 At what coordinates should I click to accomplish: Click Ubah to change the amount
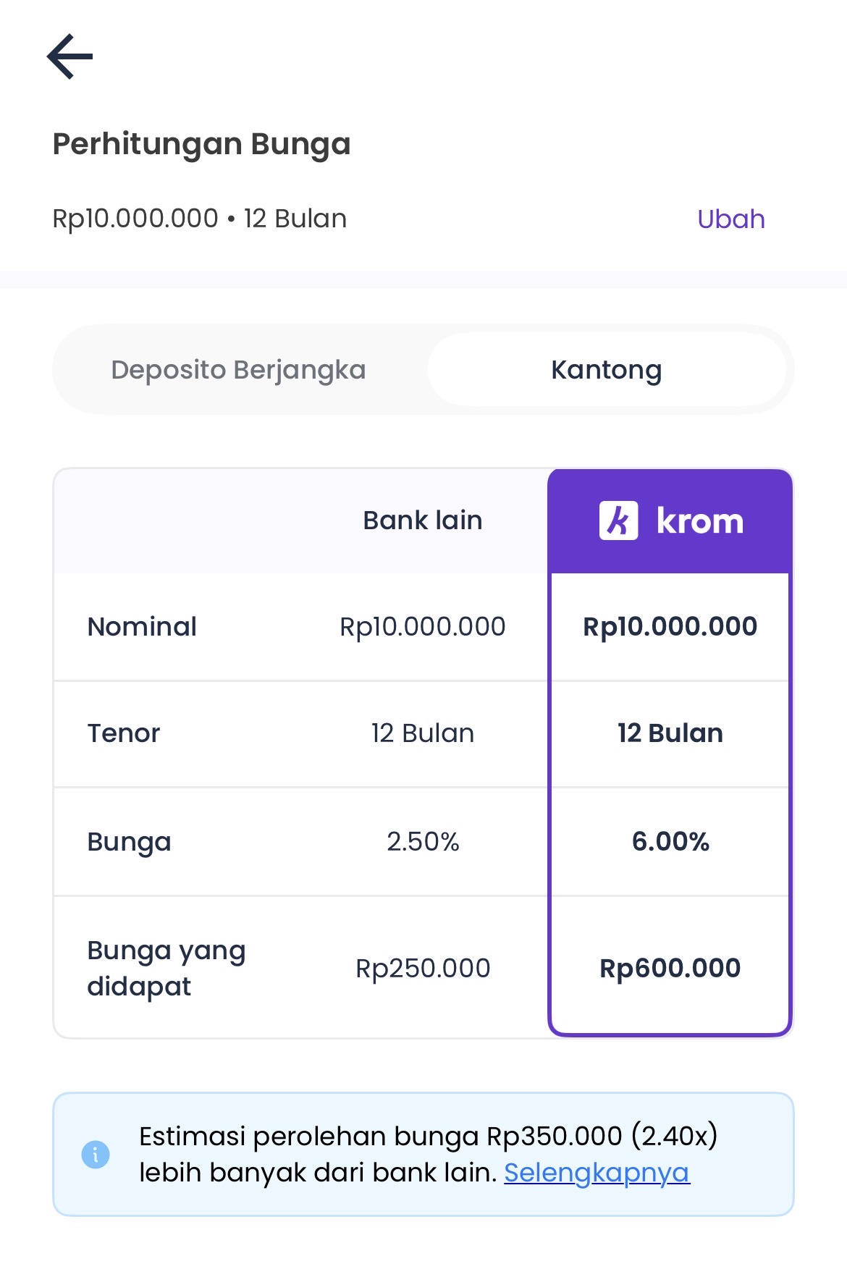pos(730,219)
